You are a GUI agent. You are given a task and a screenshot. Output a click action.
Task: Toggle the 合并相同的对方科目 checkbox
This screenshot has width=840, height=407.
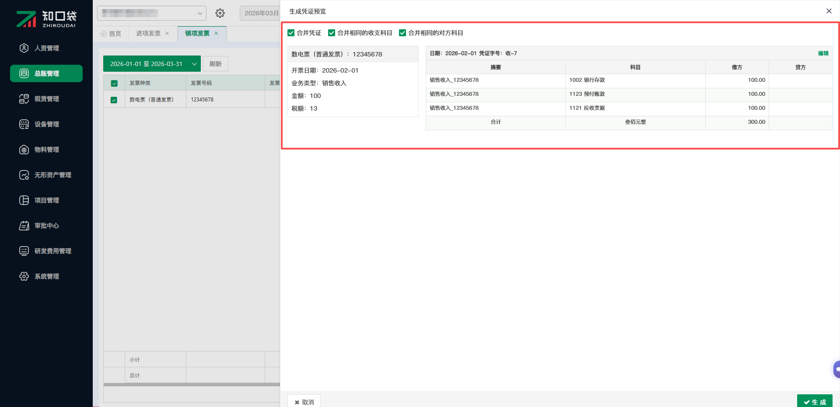pyautogui.click(x=402, y=33)
